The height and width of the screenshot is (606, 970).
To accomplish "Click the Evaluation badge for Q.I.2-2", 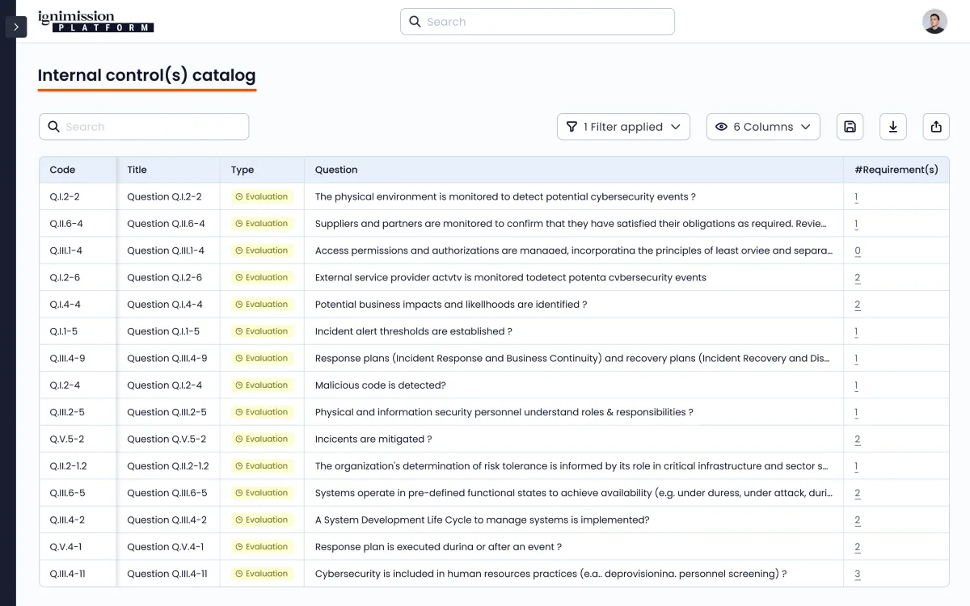I will coord(261,196).
